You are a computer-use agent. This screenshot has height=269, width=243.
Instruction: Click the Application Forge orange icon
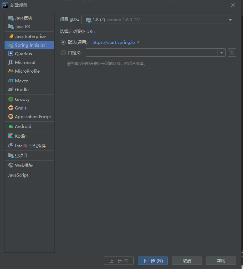click(x=11, y=116)
